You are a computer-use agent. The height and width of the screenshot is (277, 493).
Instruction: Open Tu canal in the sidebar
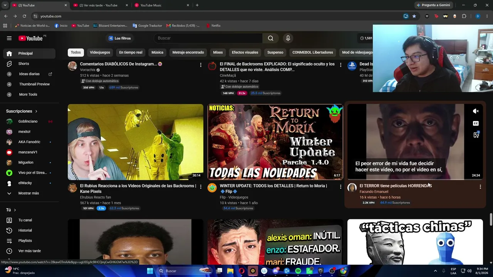pos(29,220)
